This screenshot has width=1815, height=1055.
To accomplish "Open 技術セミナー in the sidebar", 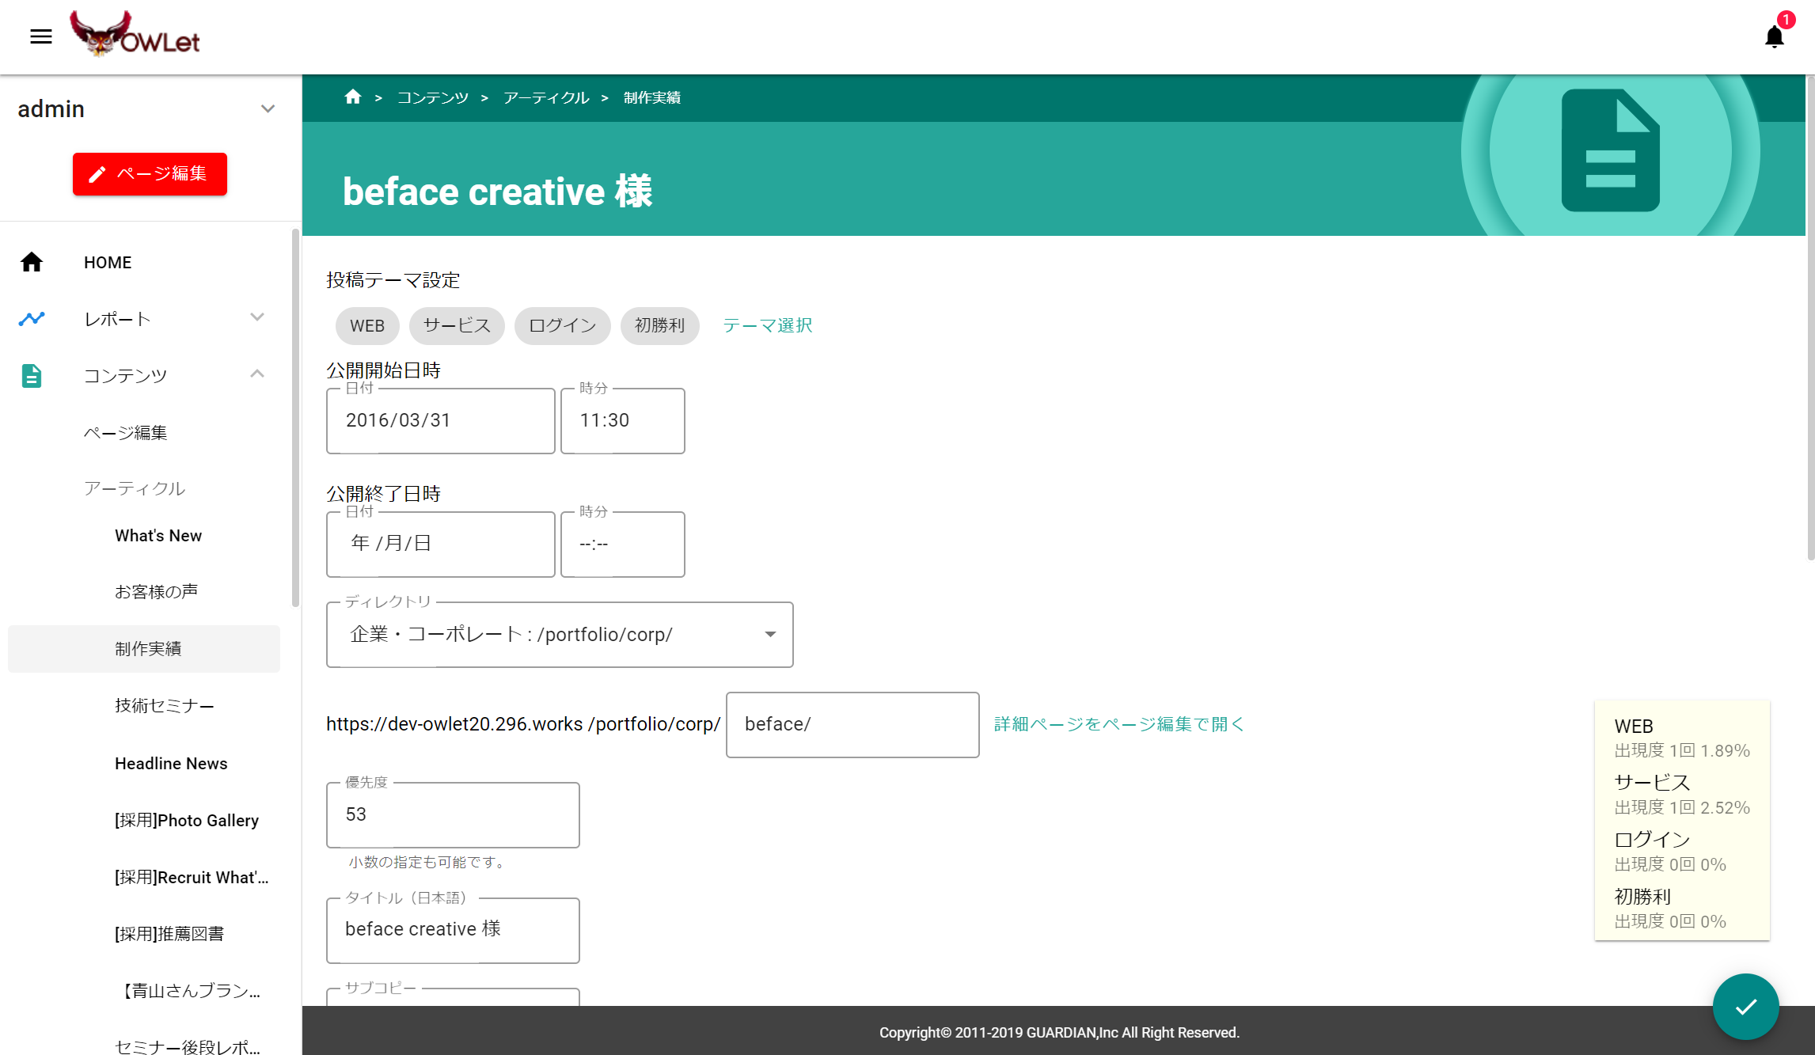I will pyautogui.click(x=164, y=706).
